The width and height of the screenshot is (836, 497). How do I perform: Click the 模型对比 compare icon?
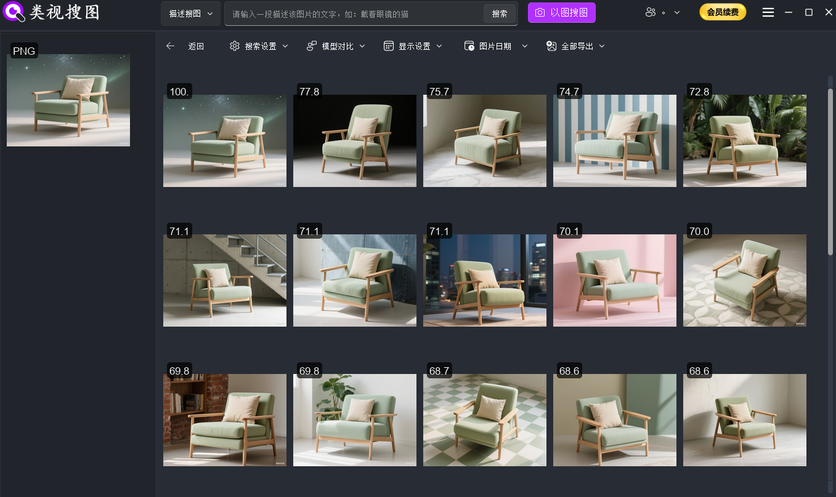click(x=312, y=46)
